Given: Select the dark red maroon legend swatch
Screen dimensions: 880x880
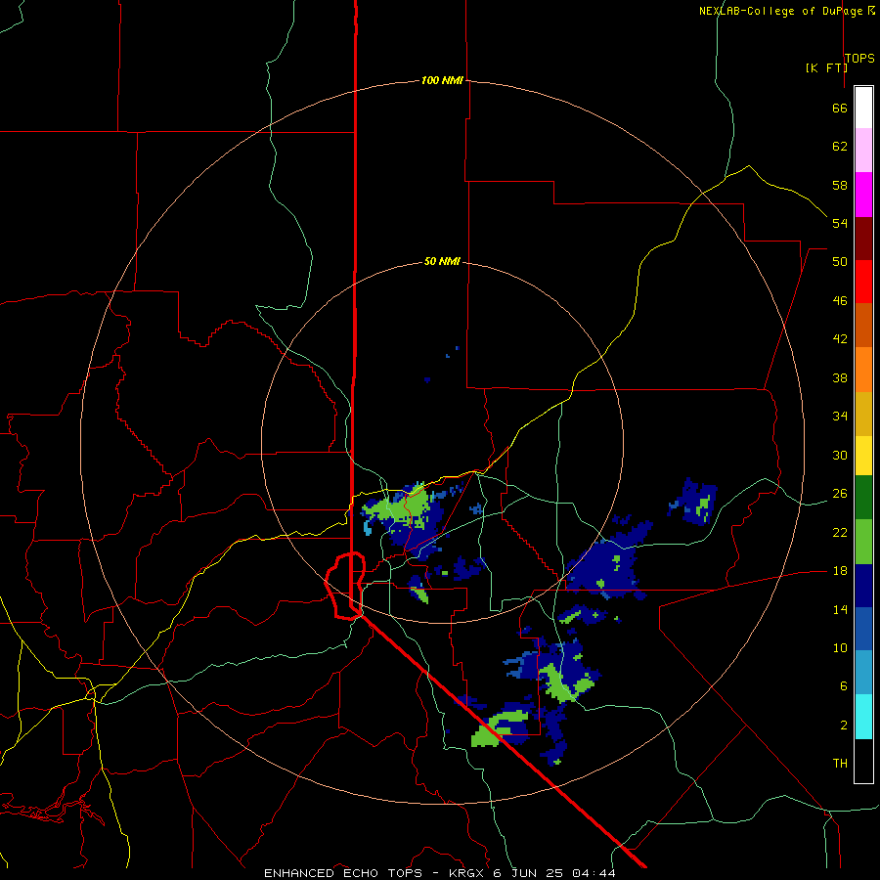Looking at the screenshot, I should coord(863,239).
